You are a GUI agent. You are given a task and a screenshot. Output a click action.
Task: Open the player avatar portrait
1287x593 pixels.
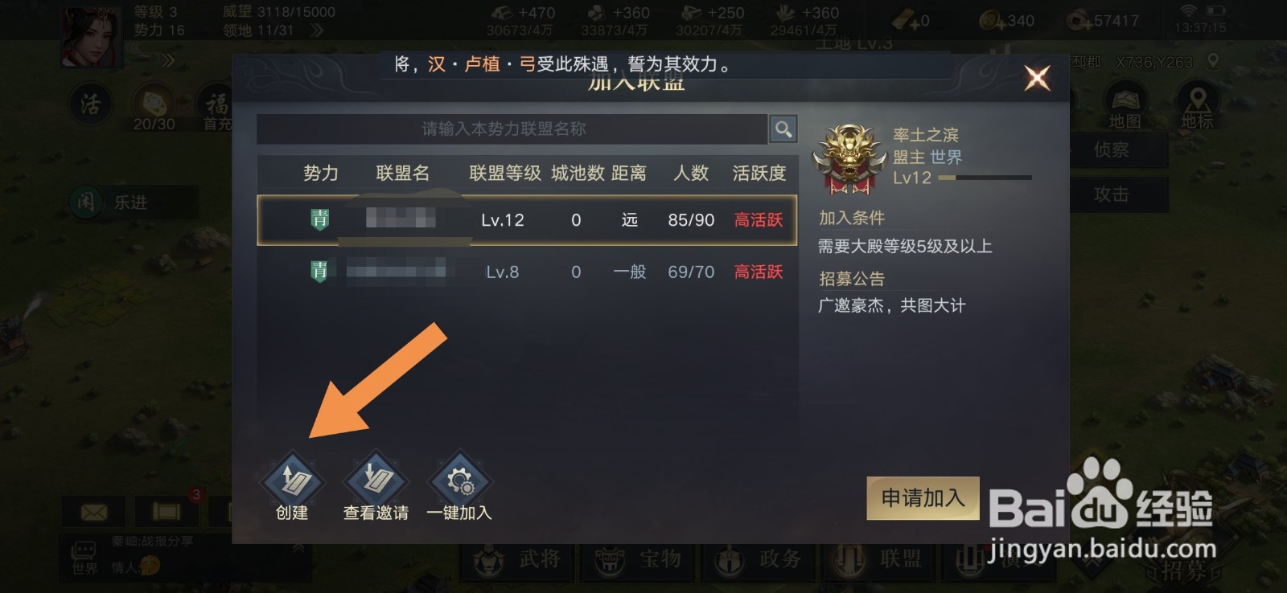coord(91,35)
